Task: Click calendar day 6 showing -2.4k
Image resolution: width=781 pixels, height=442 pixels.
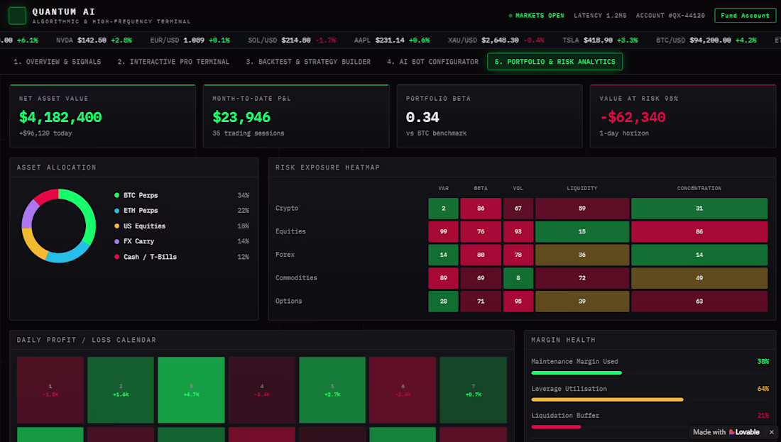Action: click(403, 389)
